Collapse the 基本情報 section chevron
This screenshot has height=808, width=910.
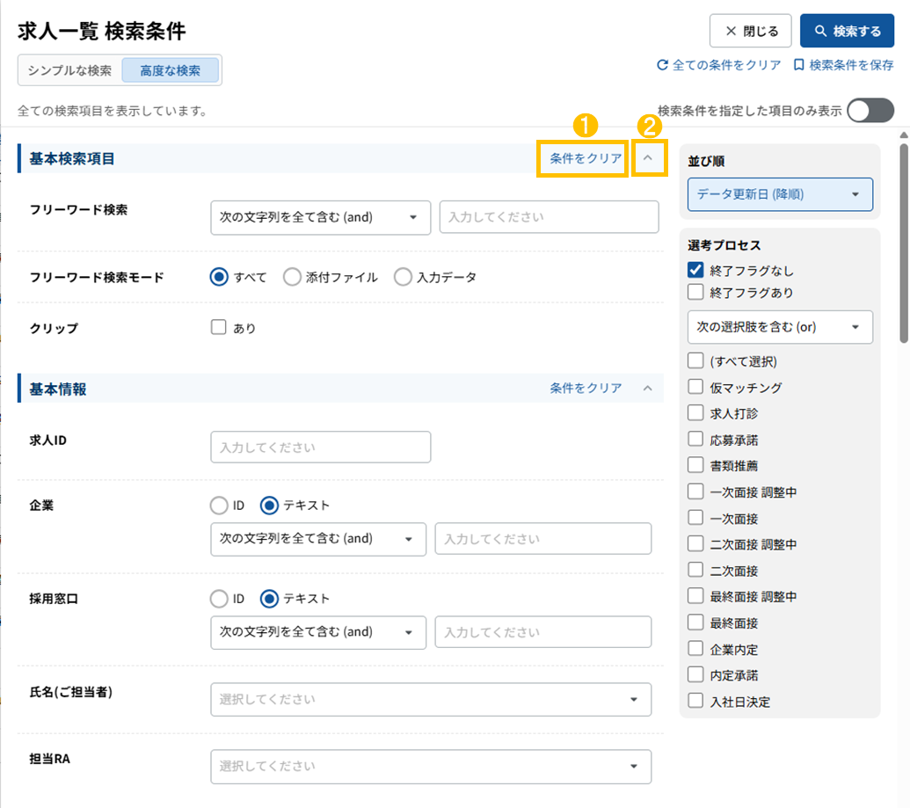pyautogui.click(x=648, y=388)
